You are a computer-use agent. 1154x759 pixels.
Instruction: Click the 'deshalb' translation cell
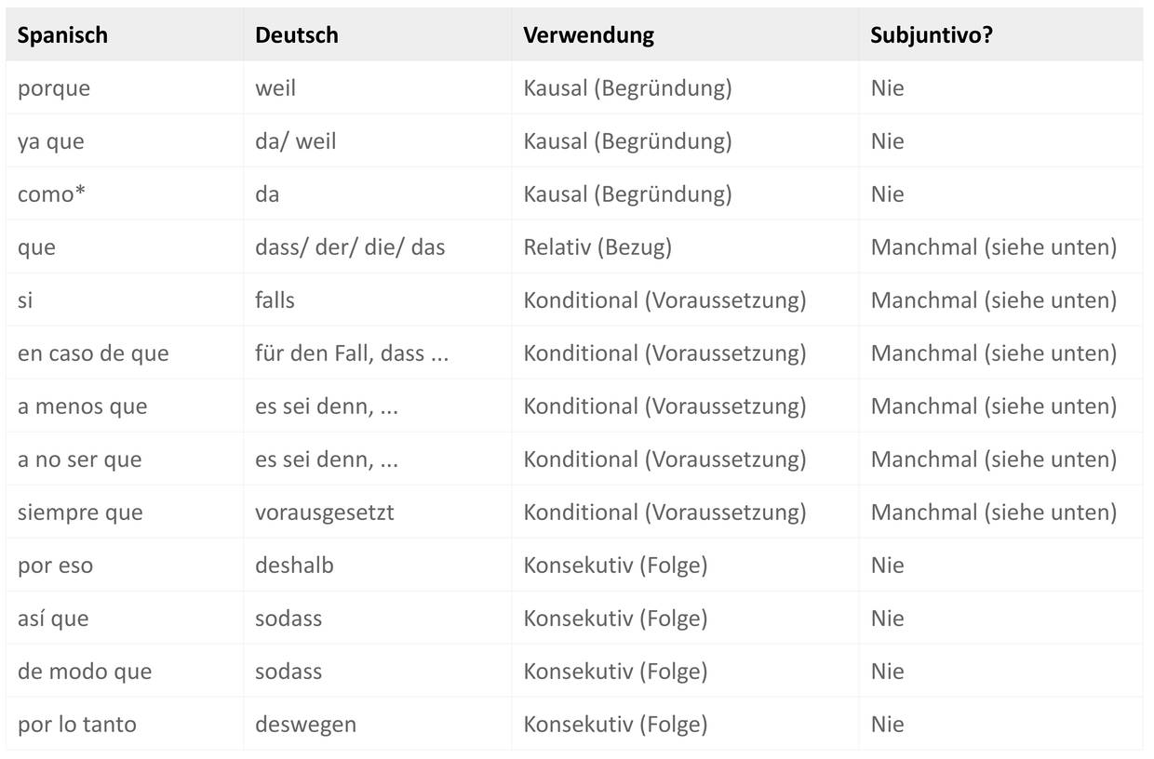pos(294,566)
